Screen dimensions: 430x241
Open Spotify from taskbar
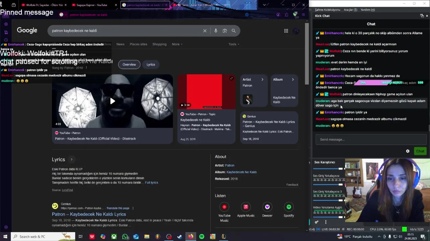click(x=201, y=237)
